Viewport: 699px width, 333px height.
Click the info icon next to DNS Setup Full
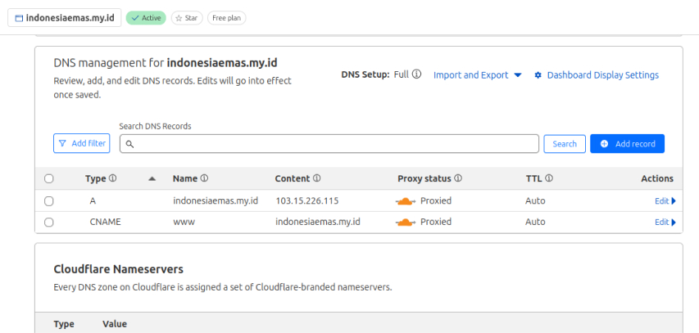[416, 74]
